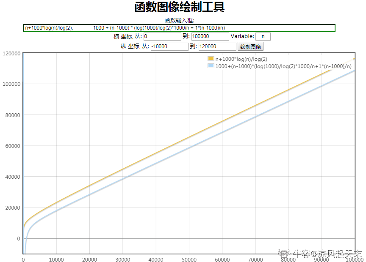Click the 10000 tick on the x-axis
366x262 pixels.
[56, 259]
